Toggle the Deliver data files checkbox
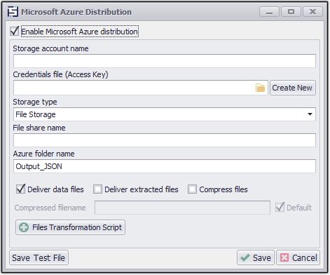The width and height of the screenshot is (330, 275). point(20,189)
